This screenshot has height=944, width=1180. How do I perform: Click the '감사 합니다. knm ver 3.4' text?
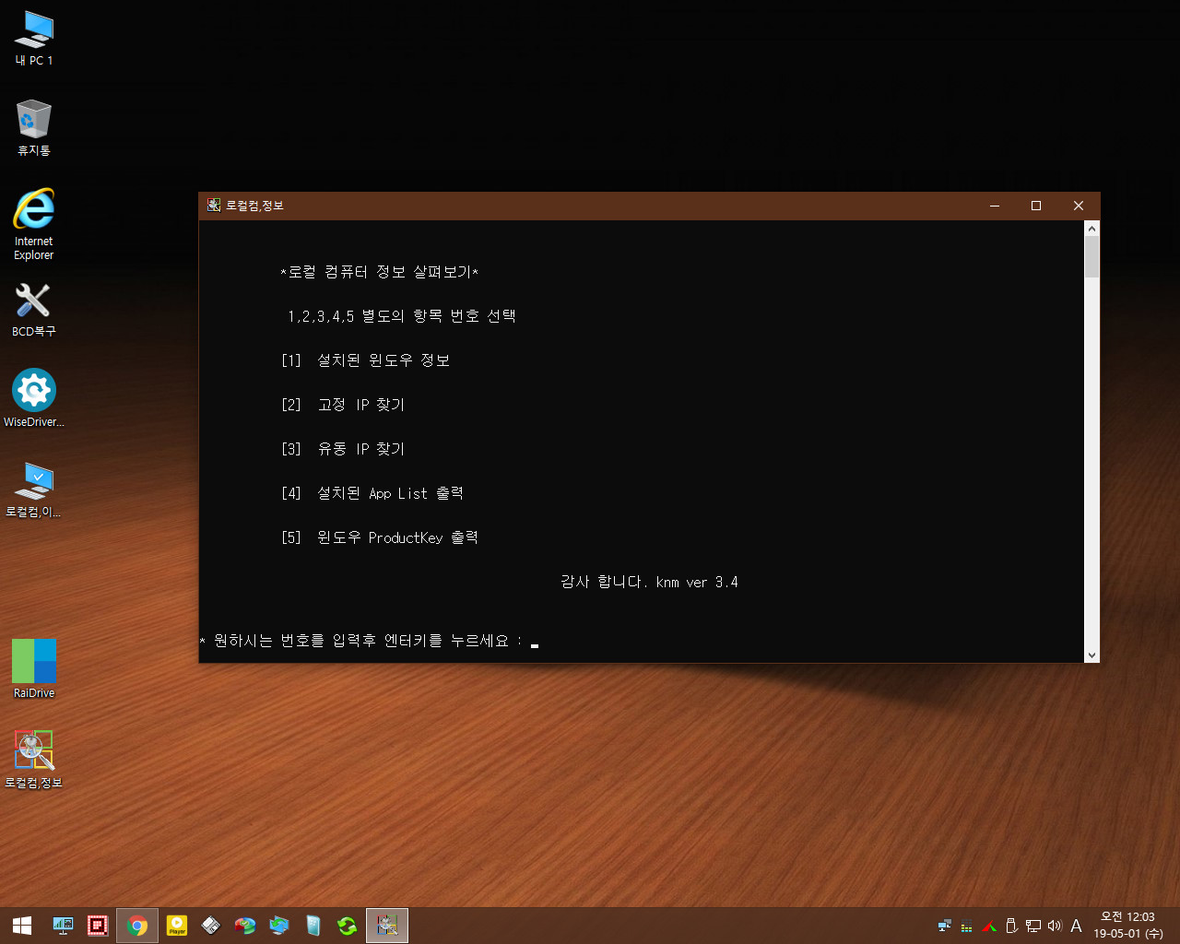pyautogui.click(x=649, y=582)
